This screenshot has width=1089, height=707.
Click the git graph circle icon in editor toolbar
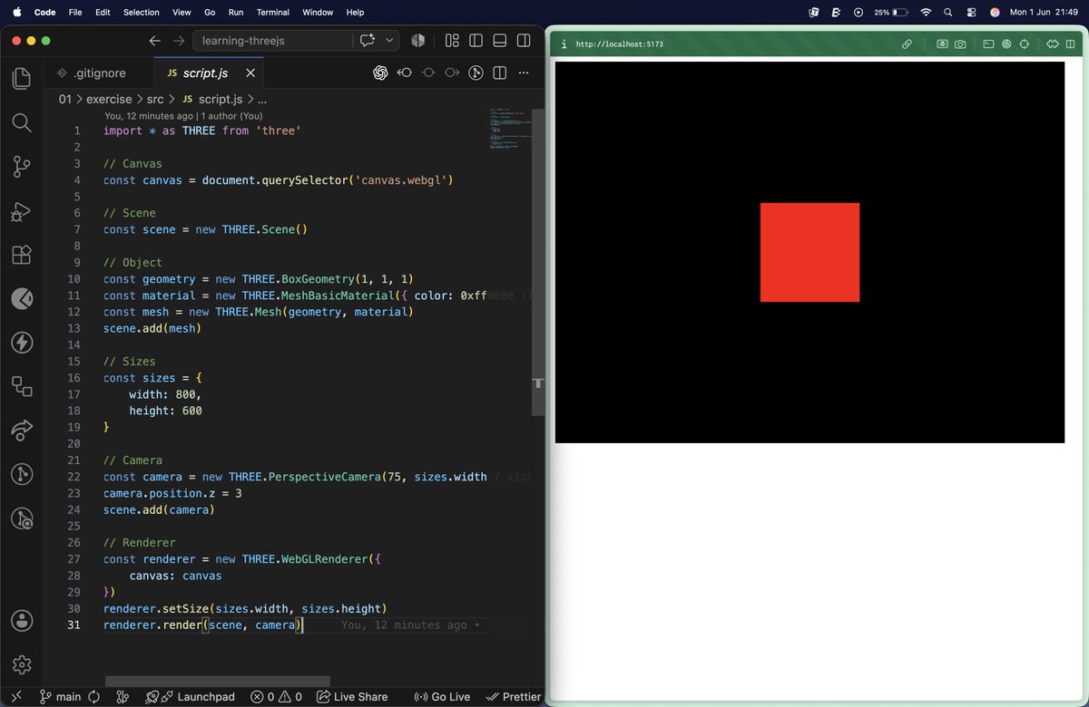(x=476, y=73)
